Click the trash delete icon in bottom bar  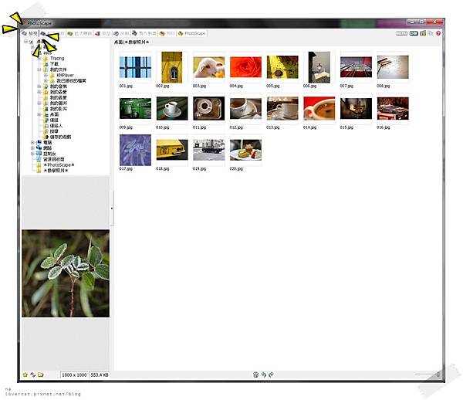pos(255,375)
